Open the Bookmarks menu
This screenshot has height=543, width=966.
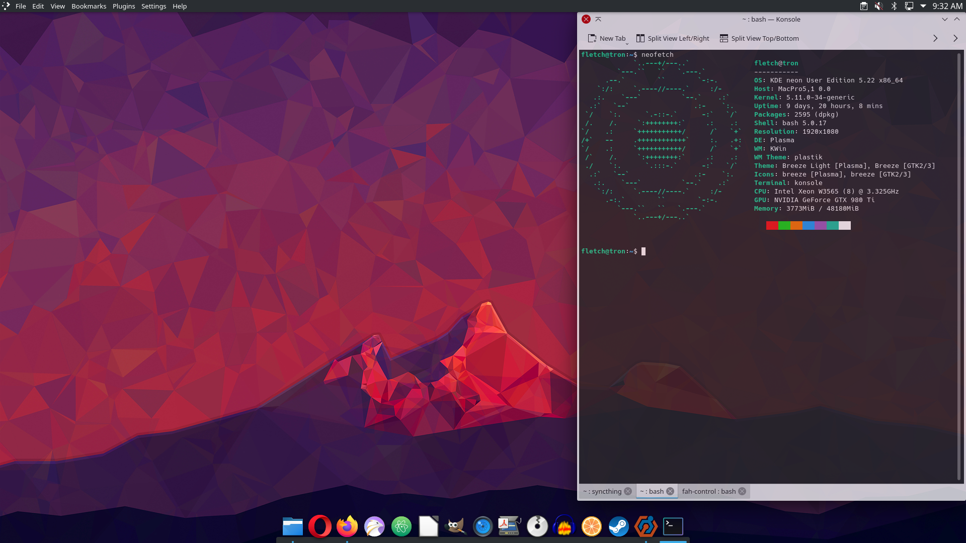coord(89,6)
